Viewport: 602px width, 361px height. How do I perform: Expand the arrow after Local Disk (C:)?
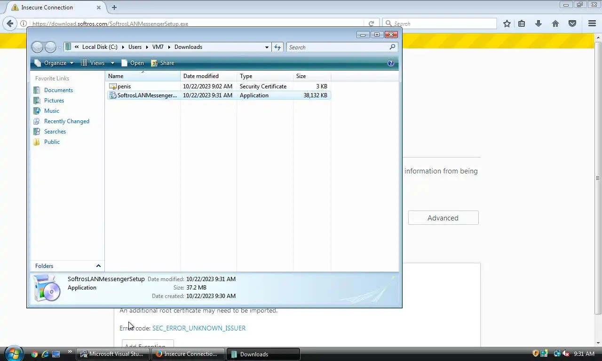tap(123, 47)
